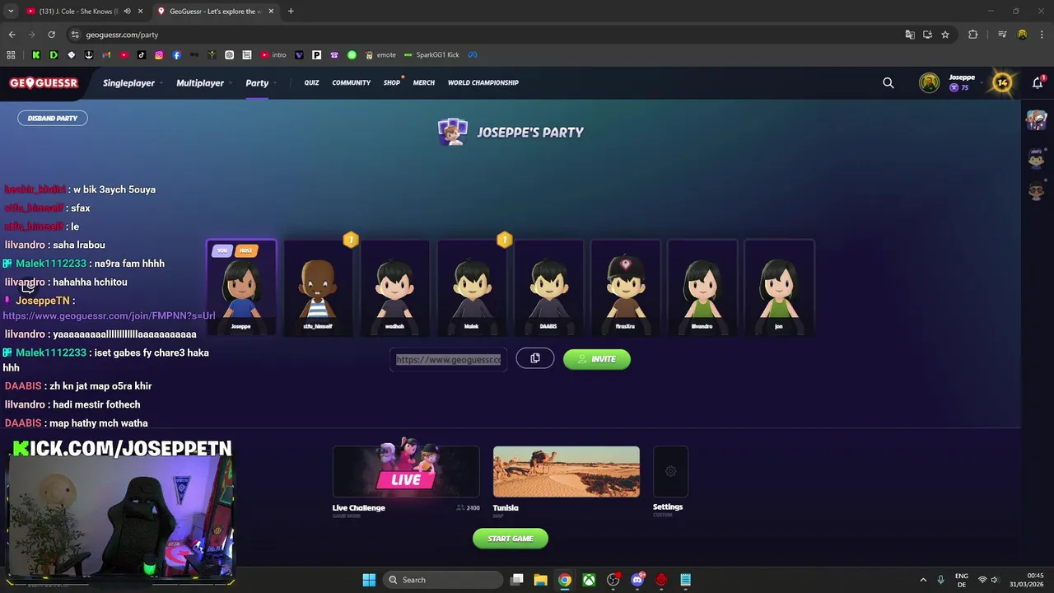Open the site search magnifier icon
This screenshot has height=593, width=1054.
(x=888, y=82)
